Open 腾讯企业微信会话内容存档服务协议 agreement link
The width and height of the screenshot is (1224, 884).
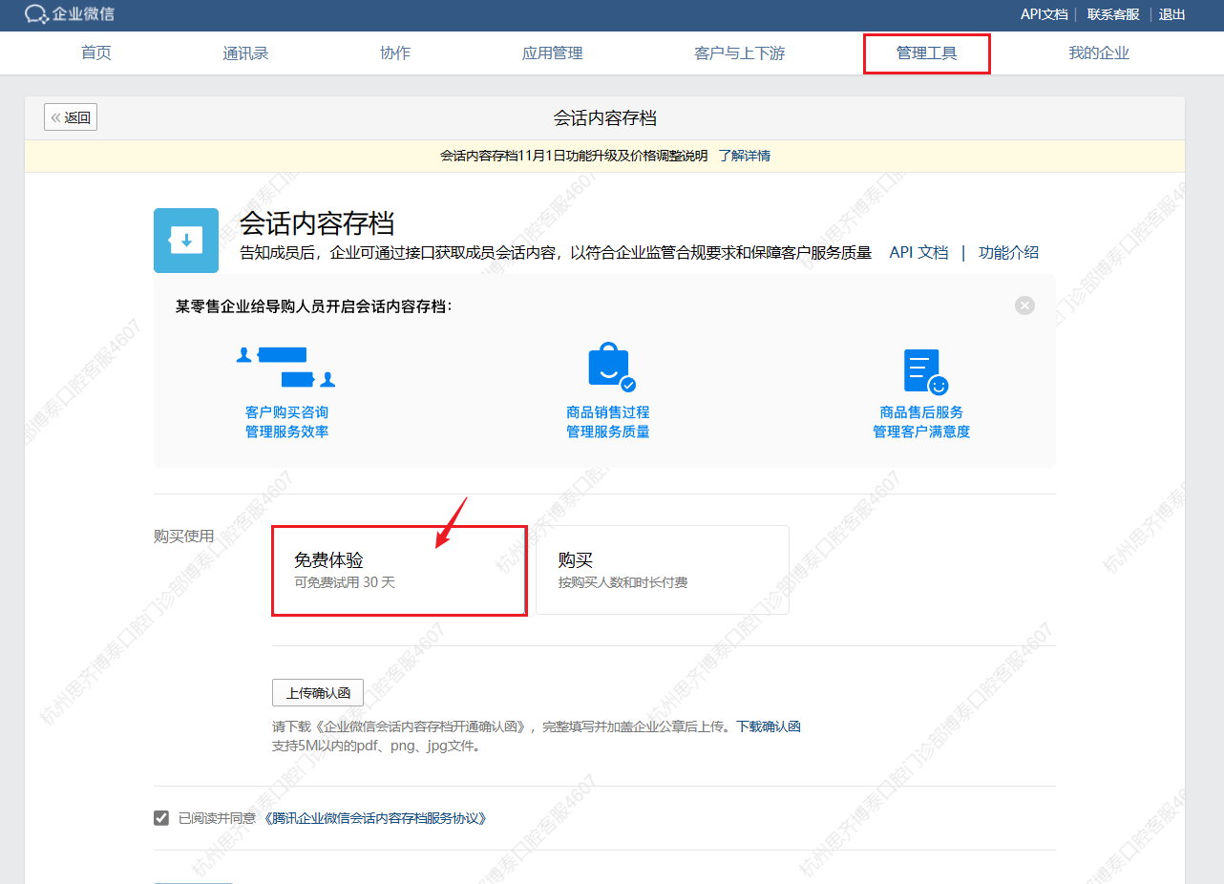pyautogui.click(x=375, y=818)
